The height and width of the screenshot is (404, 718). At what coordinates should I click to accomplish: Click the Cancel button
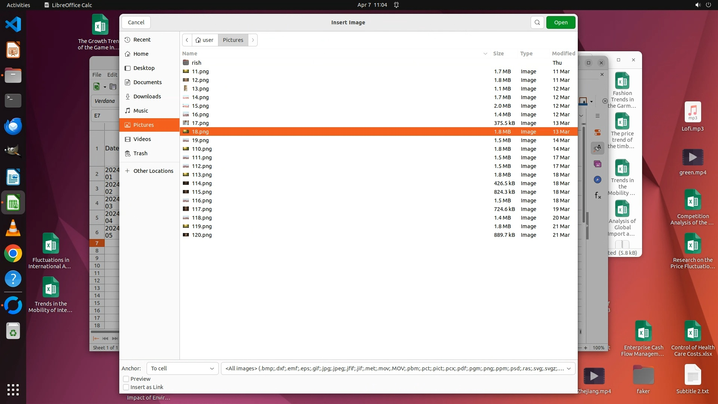(136, 22)
